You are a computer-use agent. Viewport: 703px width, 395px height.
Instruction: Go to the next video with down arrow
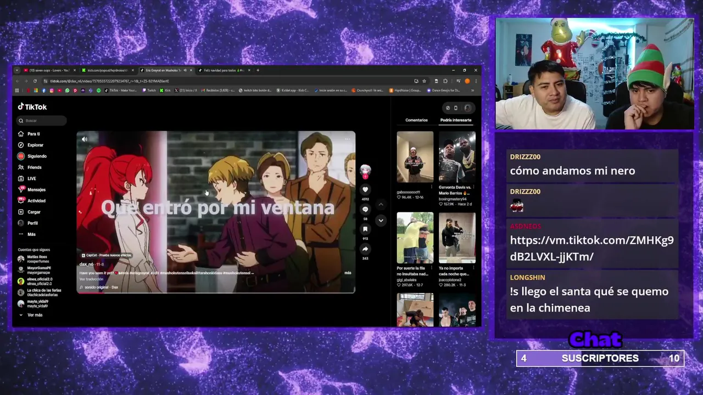[x=381, y=220]
